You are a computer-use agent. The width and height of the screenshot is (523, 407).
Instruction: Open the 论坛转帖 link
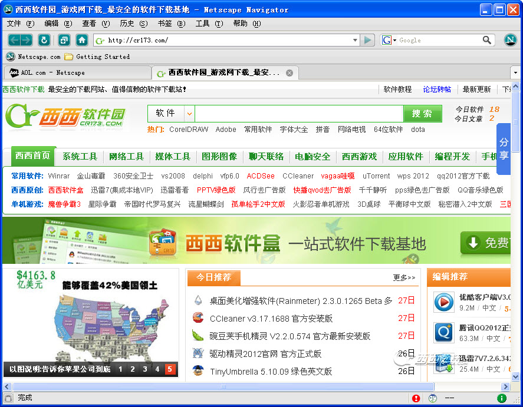click(437, 90)
